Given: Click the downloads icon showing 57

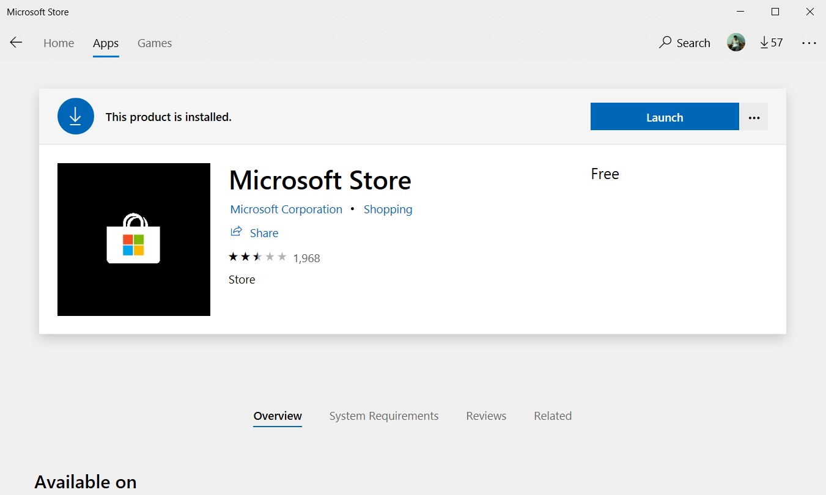Looking at the screenshot, I should [771, 43].
